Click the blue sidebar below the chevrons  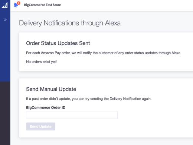pos(5,52)
